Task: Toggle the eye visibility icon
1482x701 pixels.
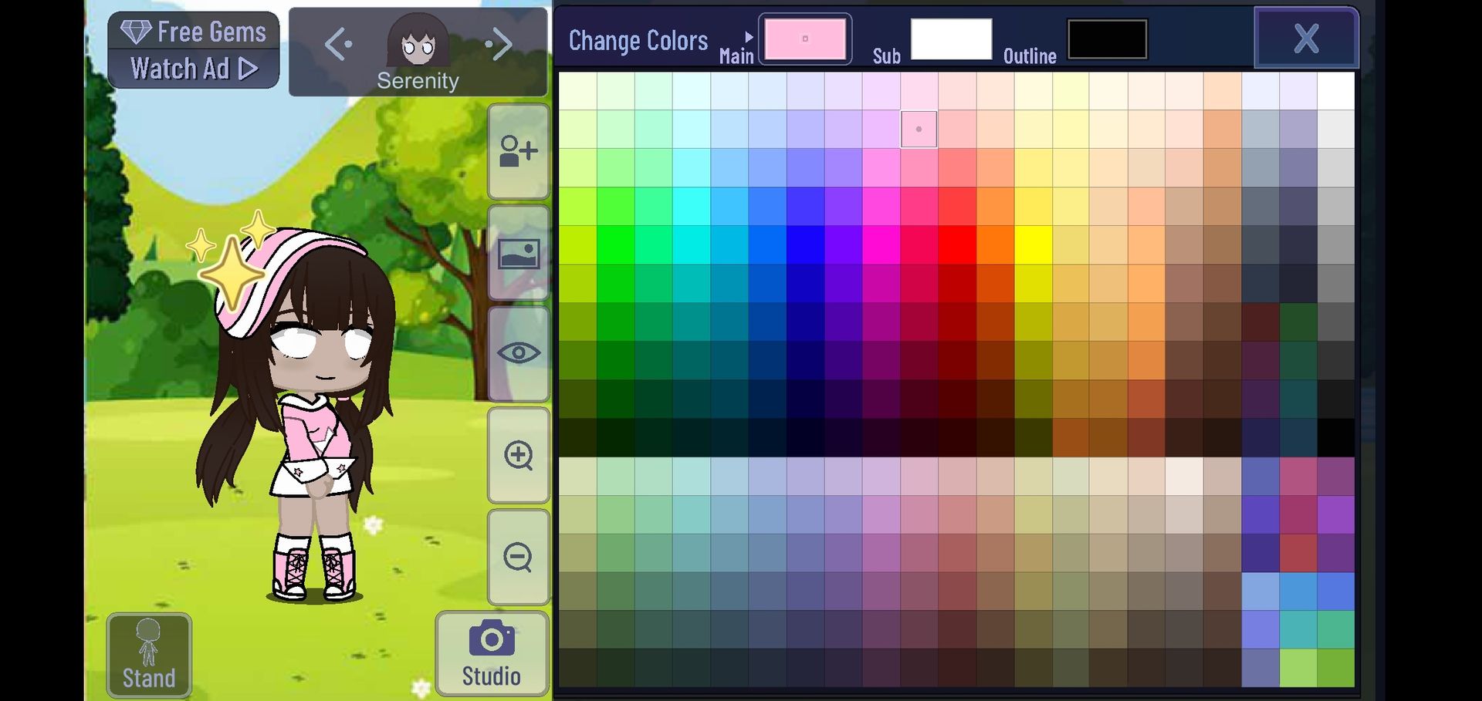Action: [x=519, y=354]
